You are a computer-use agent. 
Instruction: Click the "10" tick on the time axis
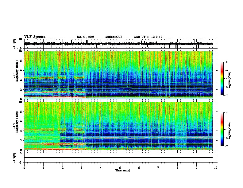[x=216, y=168]
